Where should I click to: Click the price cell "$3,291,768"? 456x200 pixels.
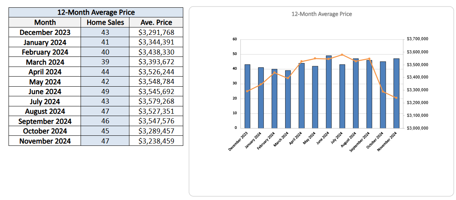click(x=156, y=32)
